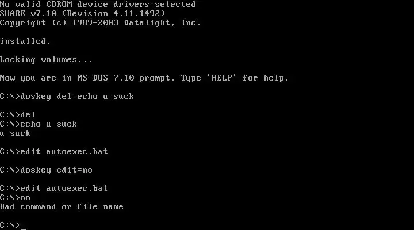Screen dimensions: 414x230
Task: Click 'autoexec.bat' in the last edit command
Action: 77,188
